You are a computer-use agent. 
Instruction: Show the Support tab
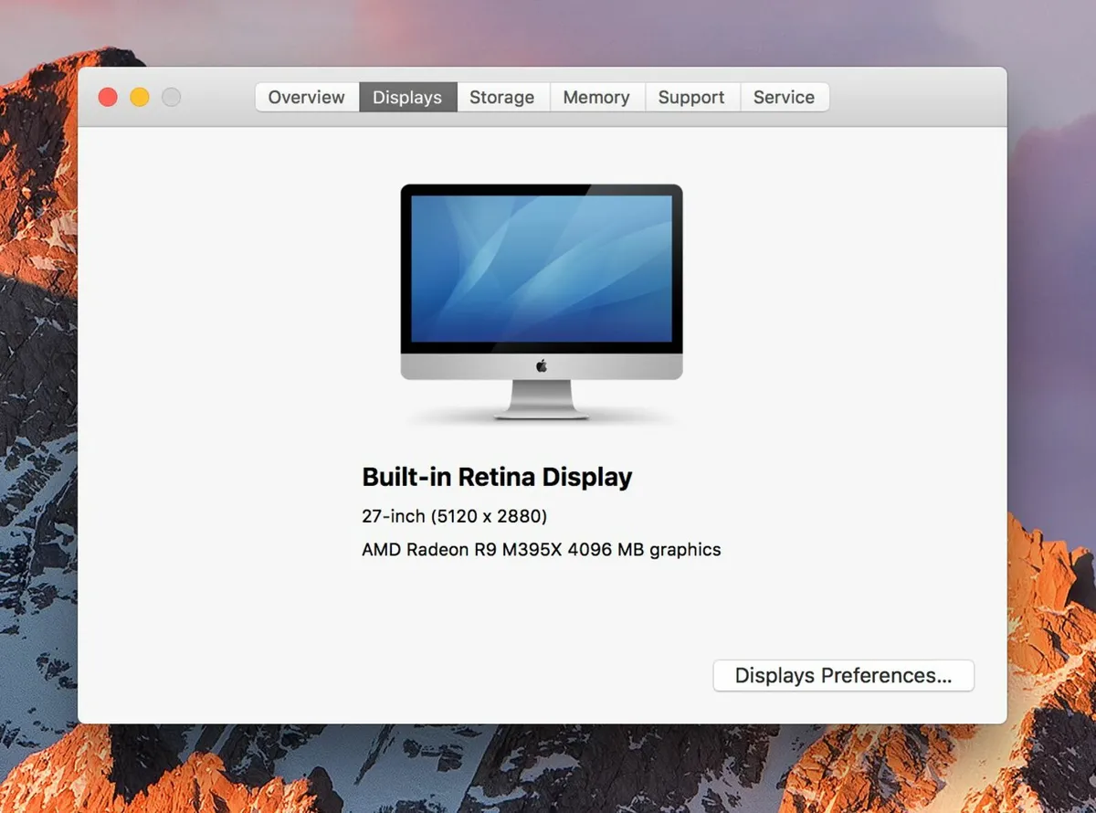pyautogui.click(x=690, y=97)
